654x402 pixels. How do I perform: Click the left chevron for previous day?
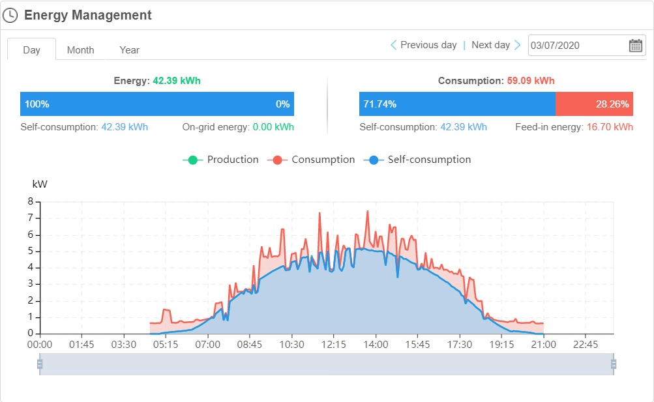393,45
